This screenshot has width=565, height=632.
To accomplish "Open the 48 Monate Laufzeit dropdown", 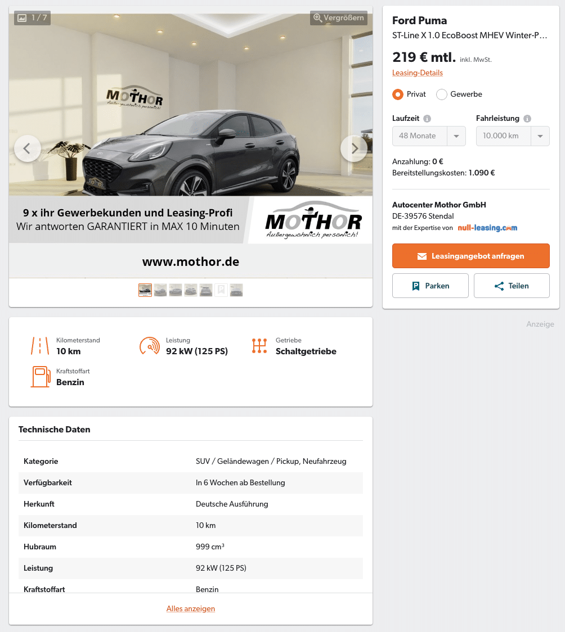I will 429,136.
